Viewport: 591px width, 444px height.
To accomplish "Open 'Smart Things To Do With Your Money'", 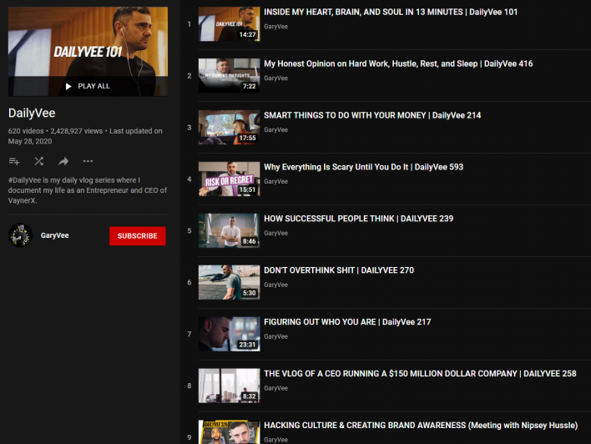I will [x=372, y=115].
